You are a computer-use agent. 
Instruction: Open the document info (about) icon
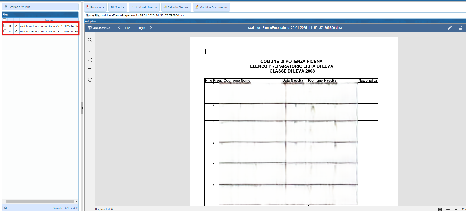(90, 80)
